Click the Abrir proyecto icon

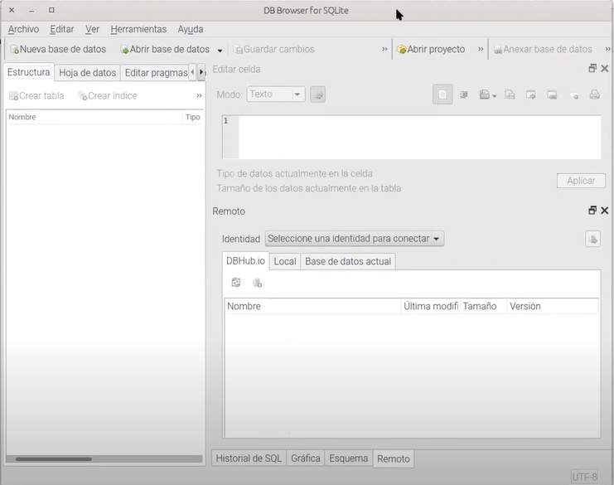click(x=401, y=50)
